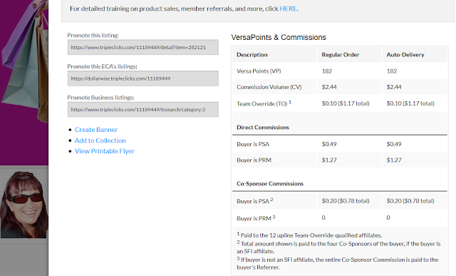This screenshot has height=276, width=456.
Task: Click the Versa Points (VP) row label
Action: click(x=259, y=71)
